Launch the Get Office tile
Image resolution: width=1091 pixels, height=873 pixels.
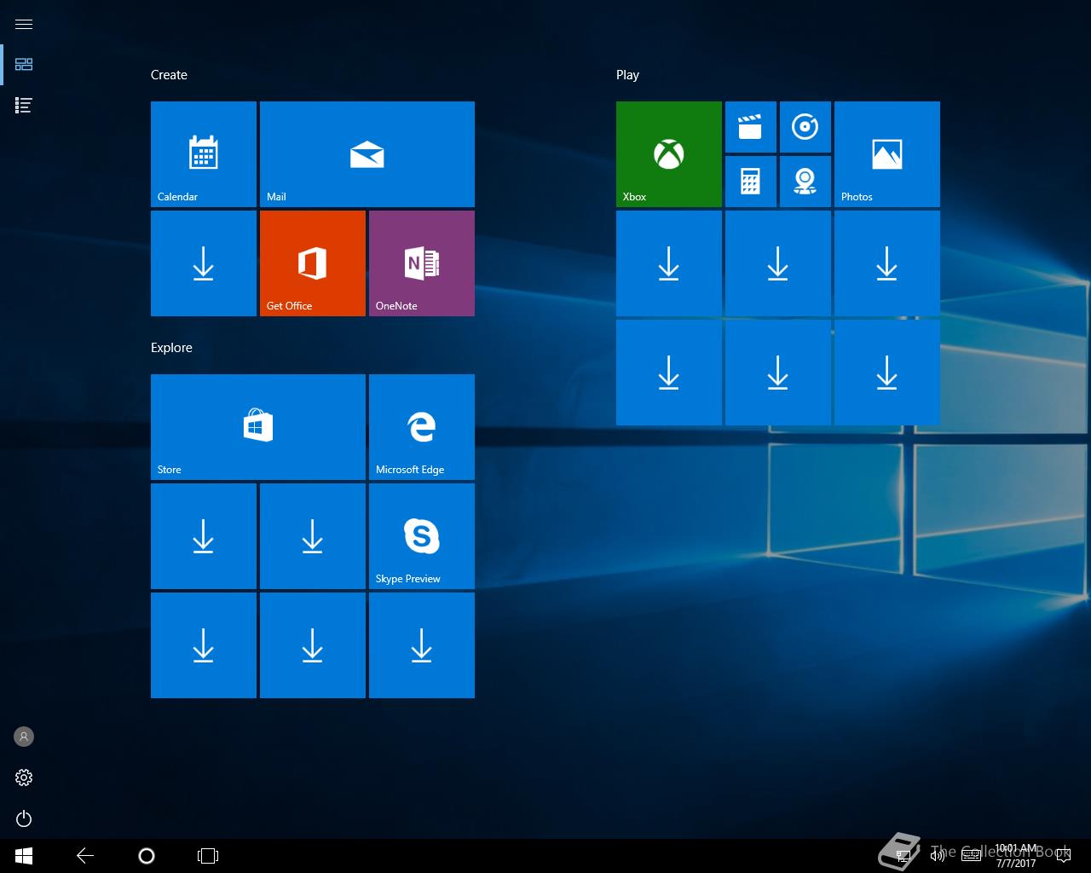(313, 263)
